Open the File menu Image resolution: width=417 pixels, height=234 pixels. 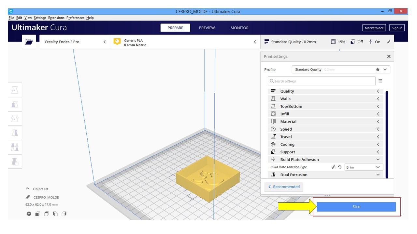click(11, 18)
